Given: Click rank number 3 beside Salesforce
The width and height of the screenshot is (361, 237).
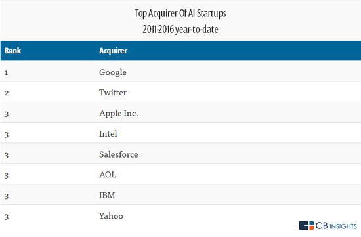Looking at the screenshot, I should point(7,155).
